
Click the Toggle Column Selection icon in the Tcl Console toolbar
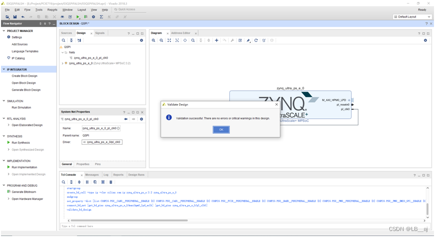(x=103, y=182)
